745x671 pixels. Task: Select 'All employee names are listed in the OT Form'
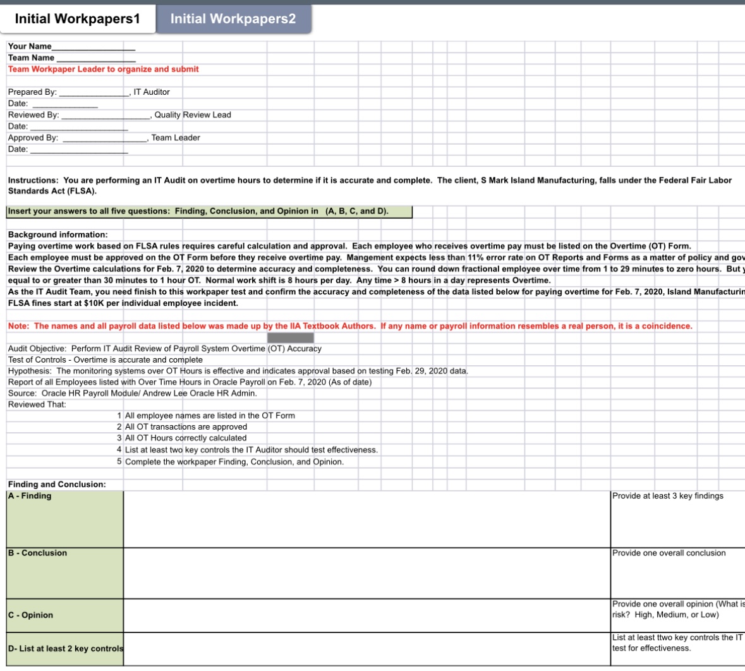[x=210, y=415]
